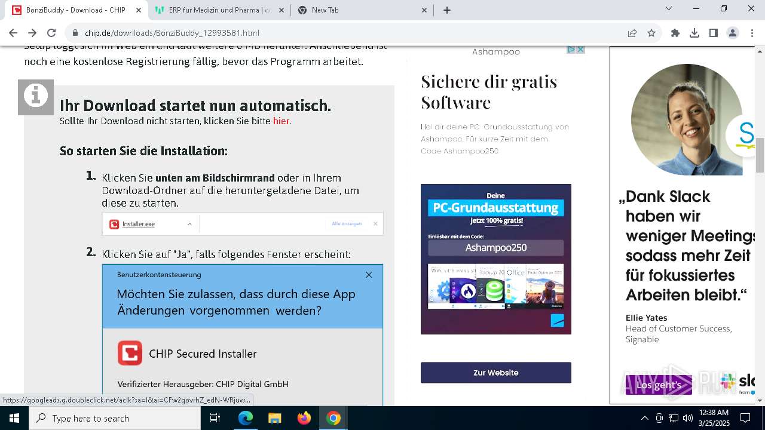Launch Firefox from taskbar
The height and width of the screenshot is (430, 765).
pos(304,418)
